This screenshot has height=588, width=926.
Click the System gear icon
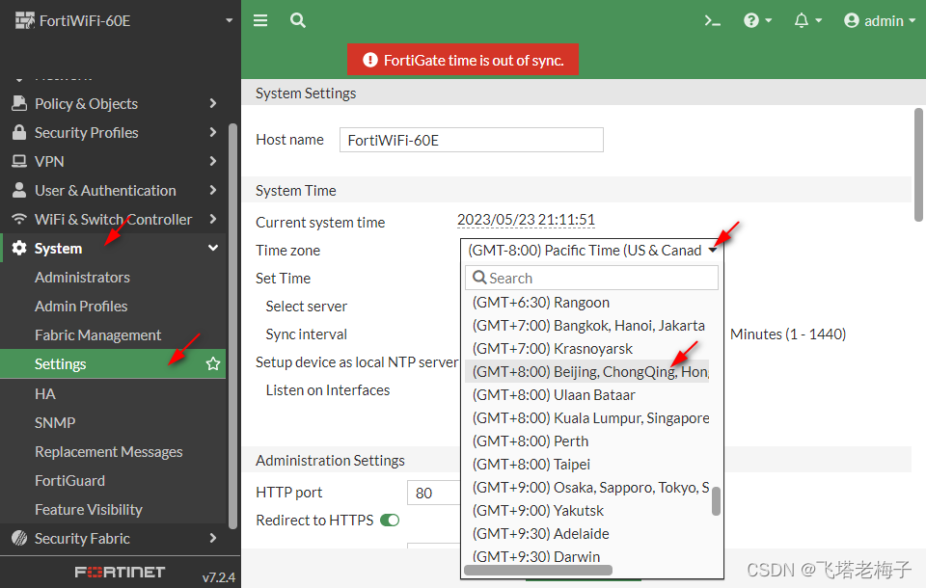[x=19, y=248]
